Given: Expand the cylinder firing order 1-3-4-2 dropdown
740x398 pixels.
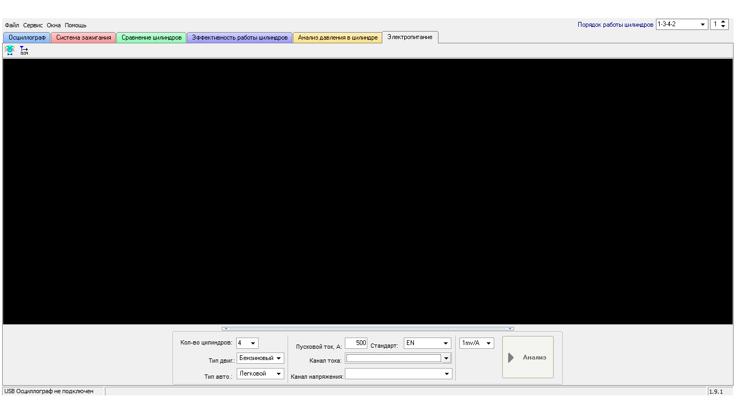Looking at the screenshot, I should pyautogui.click(x=703, y=25).
